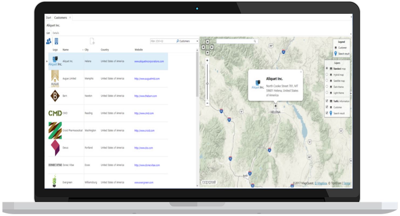Toggle the Search result layer checkbox
The image size is (400, 216).
coord(327,113)
